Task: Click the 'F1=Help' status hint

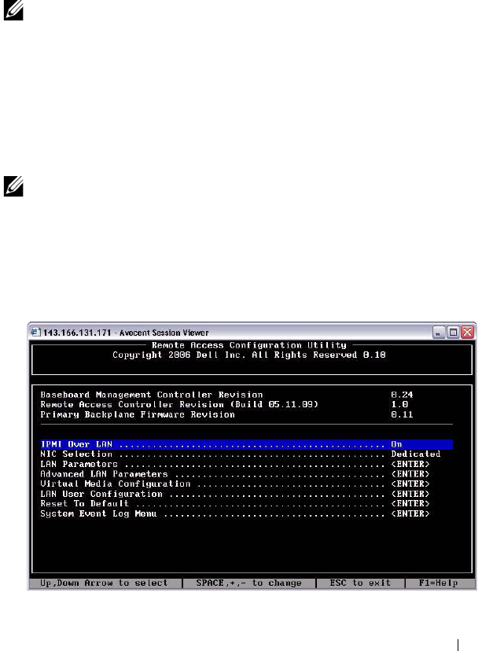Action: click(438, 583)
